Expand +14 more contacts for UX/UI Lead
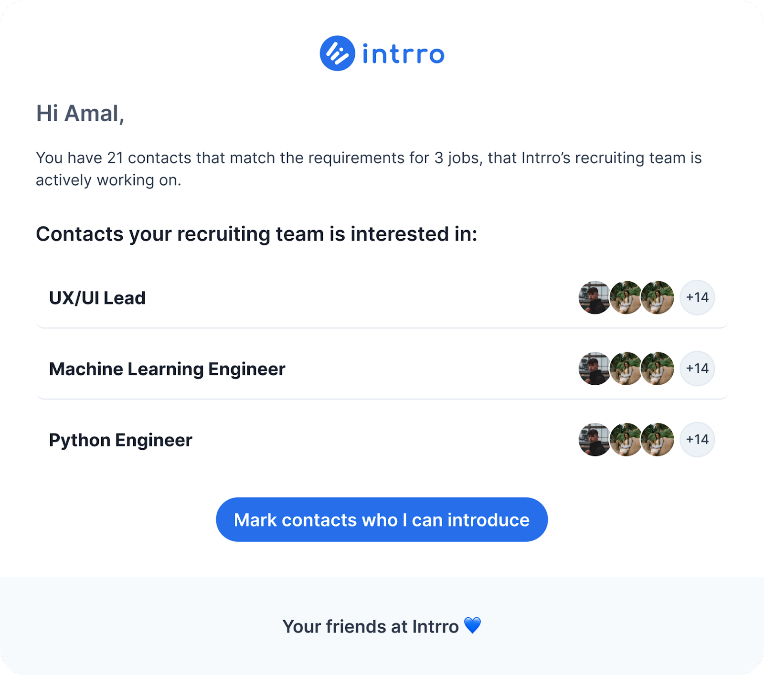 pos(697,297)
